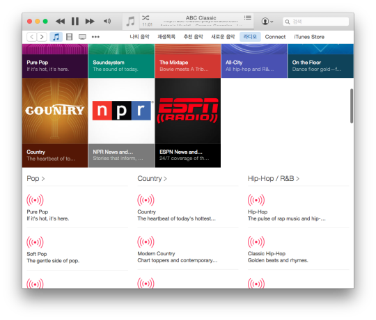Click 'Golden beats and rhymes.' description
Viewport: 376px width, 320px height.
tap(278, 260)
